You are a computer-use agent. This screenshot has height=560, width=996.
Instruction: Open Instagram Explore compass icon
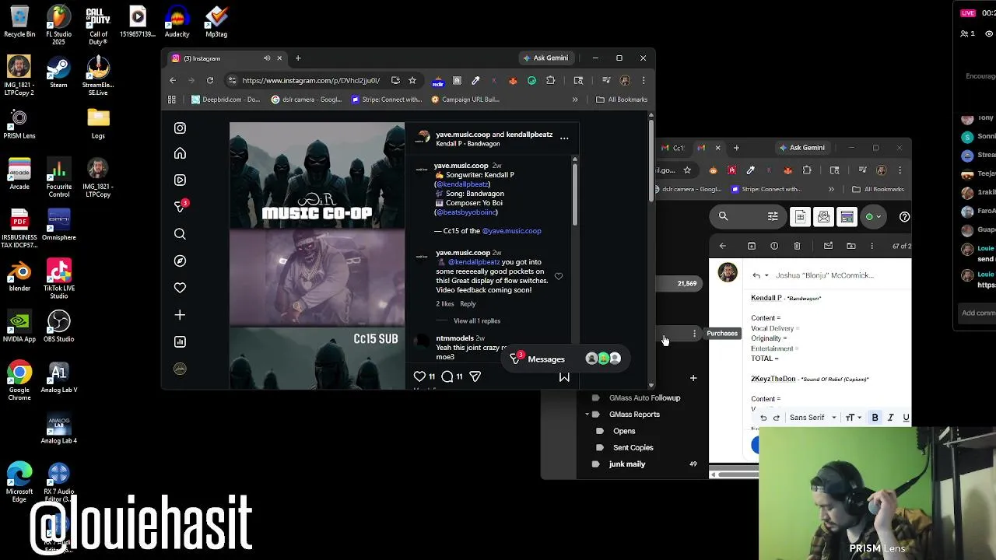[x=180, y=261]
